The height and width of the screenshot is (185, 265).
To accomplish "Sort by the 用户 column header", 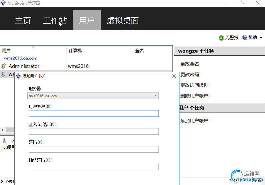I will pos(33,51).
